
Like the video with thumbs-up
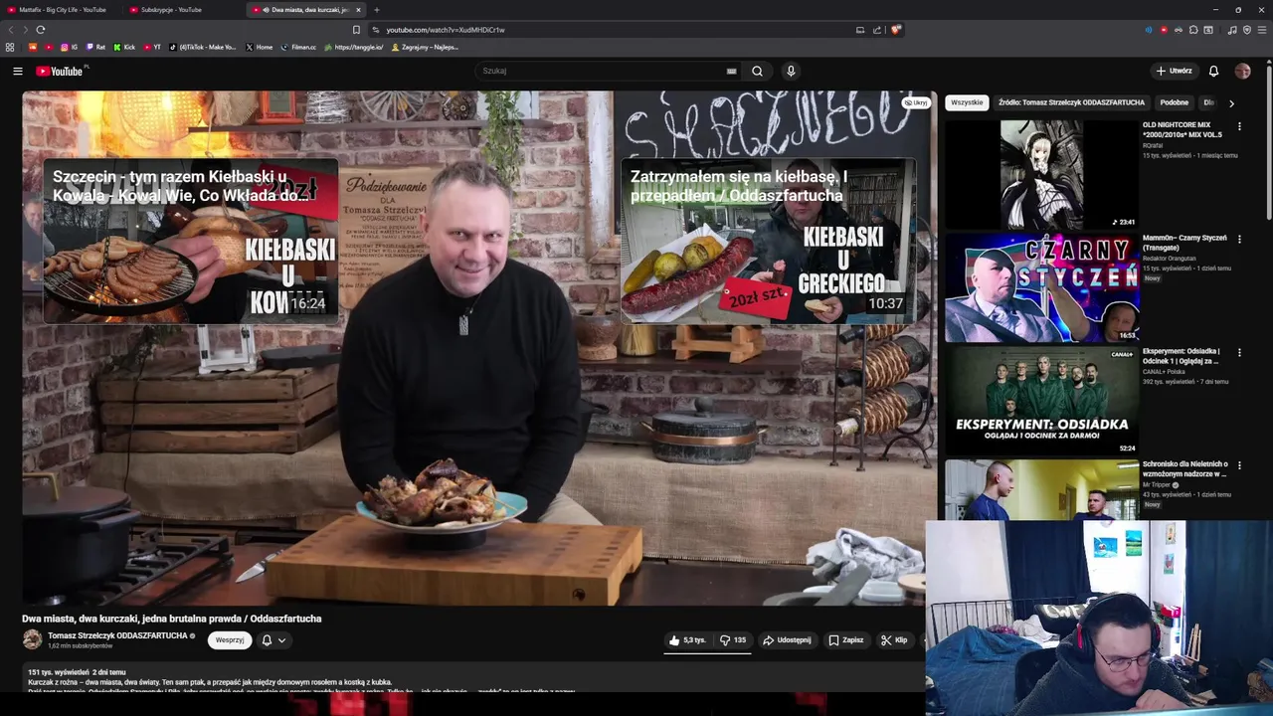687,640
